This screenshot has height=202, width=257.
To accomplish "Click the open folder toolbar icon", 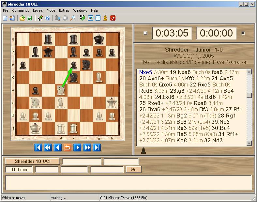I will click(22, 18).
